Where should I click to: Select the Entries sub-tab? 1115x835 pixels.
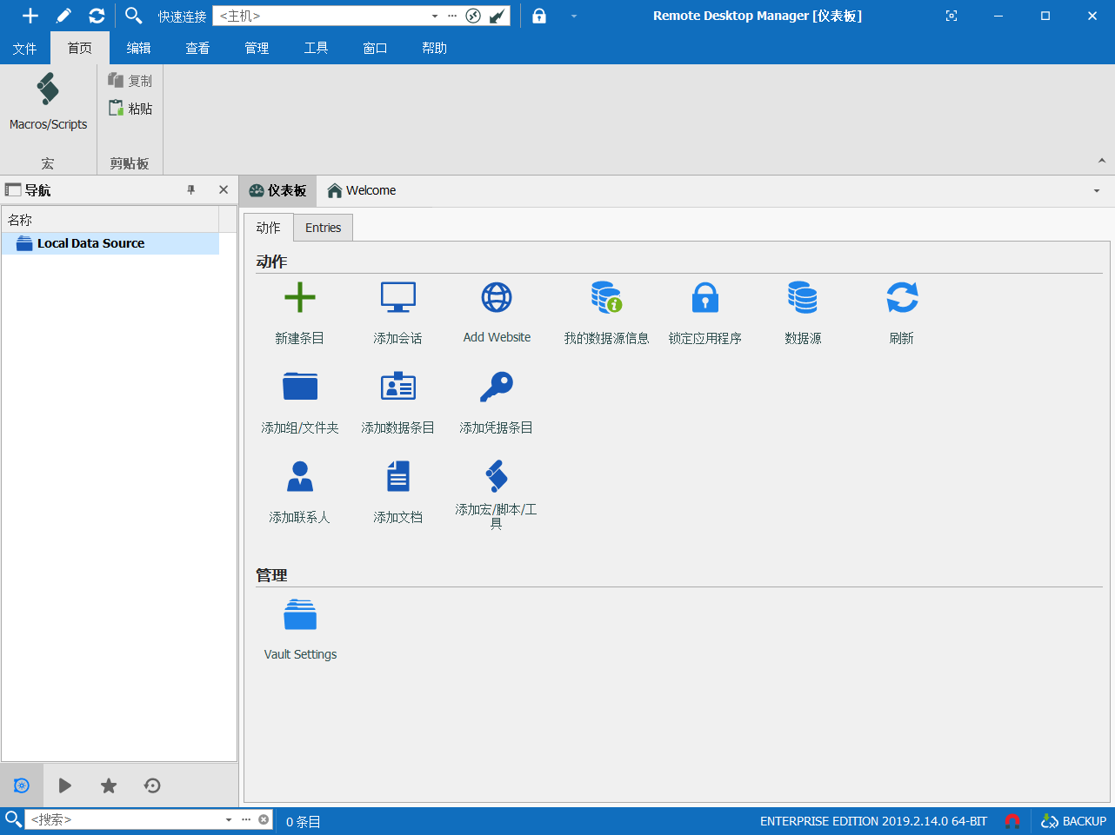(323, 228)
